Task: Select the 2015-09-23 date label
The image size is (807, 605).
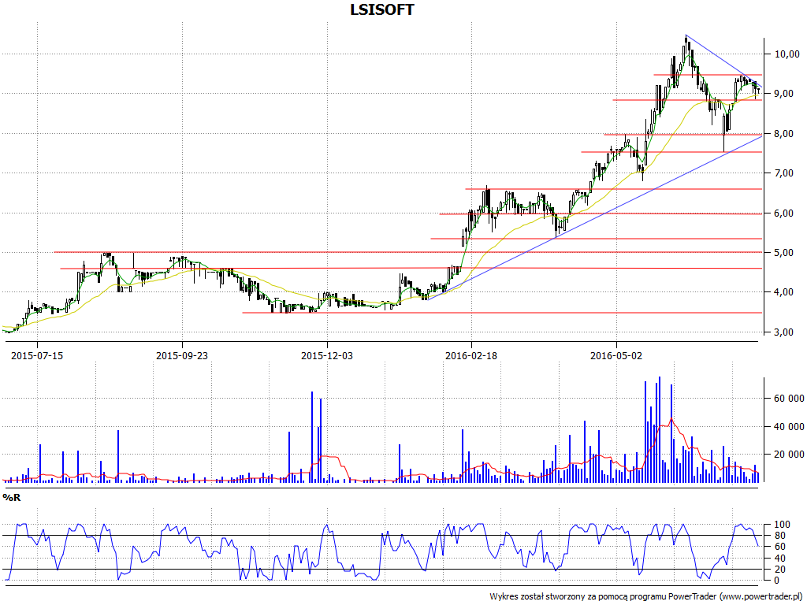Action: click(x=182, y=355)
